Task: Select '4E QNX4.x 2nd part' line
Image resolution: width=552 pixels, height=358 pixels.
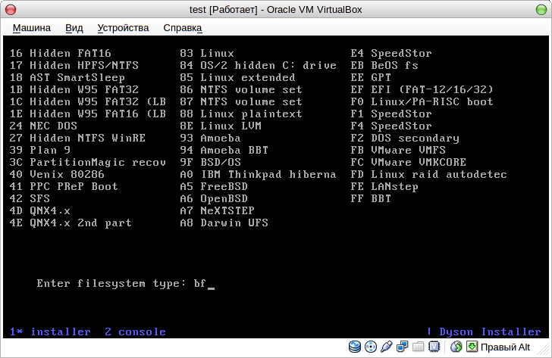Action: 71,223
